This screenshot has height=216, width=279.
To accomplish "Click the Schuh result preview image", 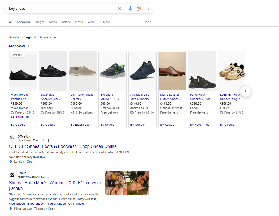I will pyautogui.click(x=127, y=183).
